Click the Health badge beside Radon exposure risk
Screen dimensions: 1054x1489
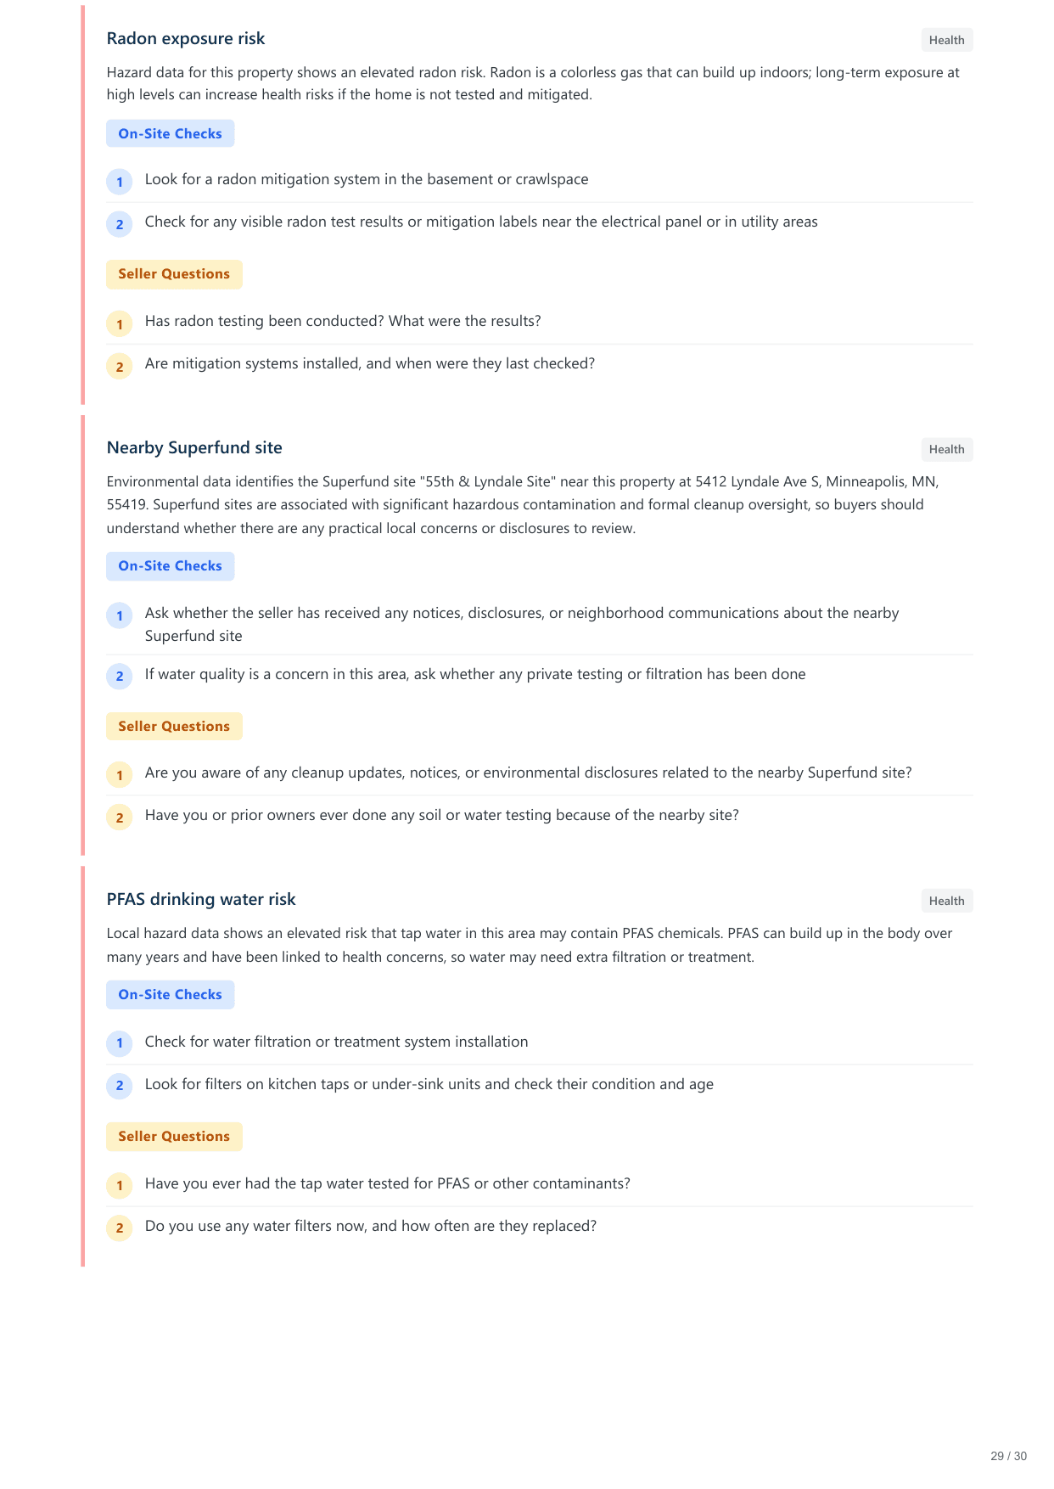coord(946,40)
